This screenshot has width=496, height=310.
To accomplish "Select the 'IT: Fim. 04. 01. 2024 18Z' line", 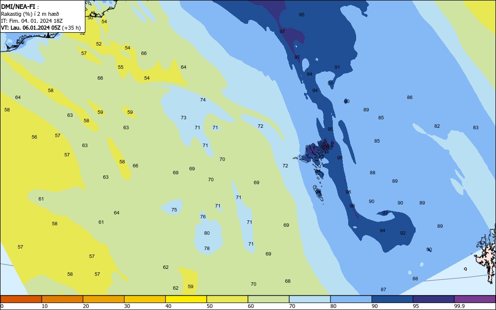I will coord(32,21).
